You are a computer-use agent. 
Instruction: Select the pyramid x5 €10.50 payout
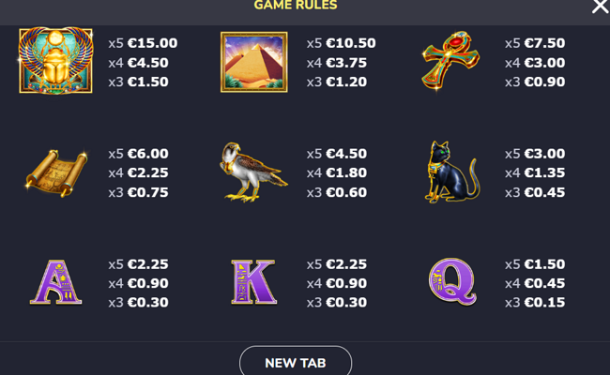(x=342, y=43)
